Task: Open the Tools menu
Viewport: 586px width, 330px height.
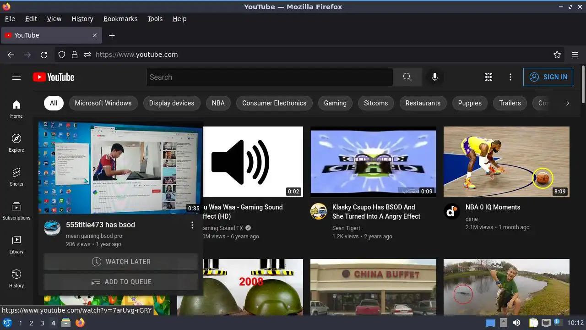Action: click(x=155, y=19)
